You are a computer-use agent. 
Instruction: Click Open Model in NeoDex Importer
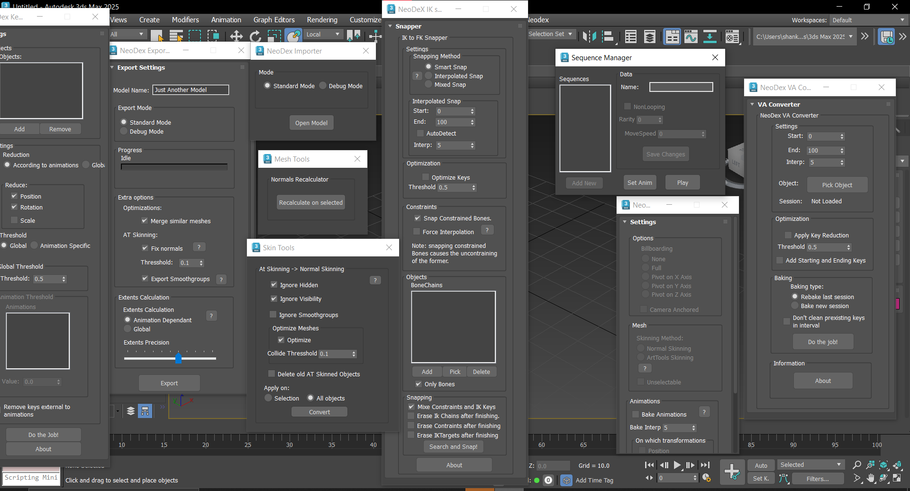pyautogui.click(x=311, y=123)
